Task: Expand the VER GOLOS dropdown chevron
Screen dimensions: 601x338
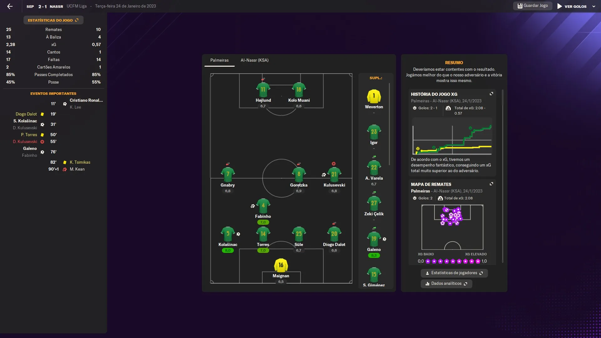Action: (x=594, y=6)
